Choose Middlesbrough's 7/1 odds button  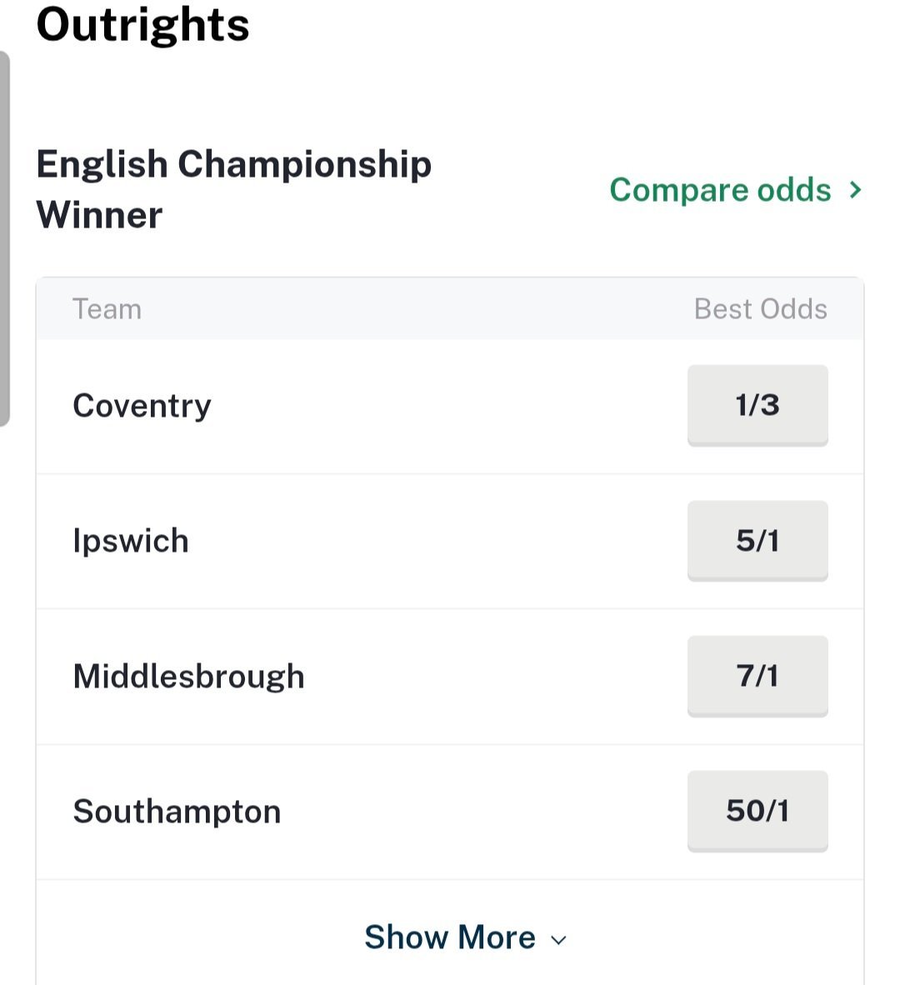click(757, 676)
